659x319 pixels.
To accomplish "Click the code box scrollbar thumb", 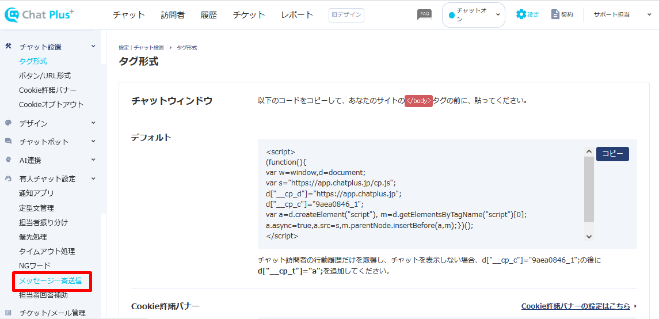I will tap(589, 189).
